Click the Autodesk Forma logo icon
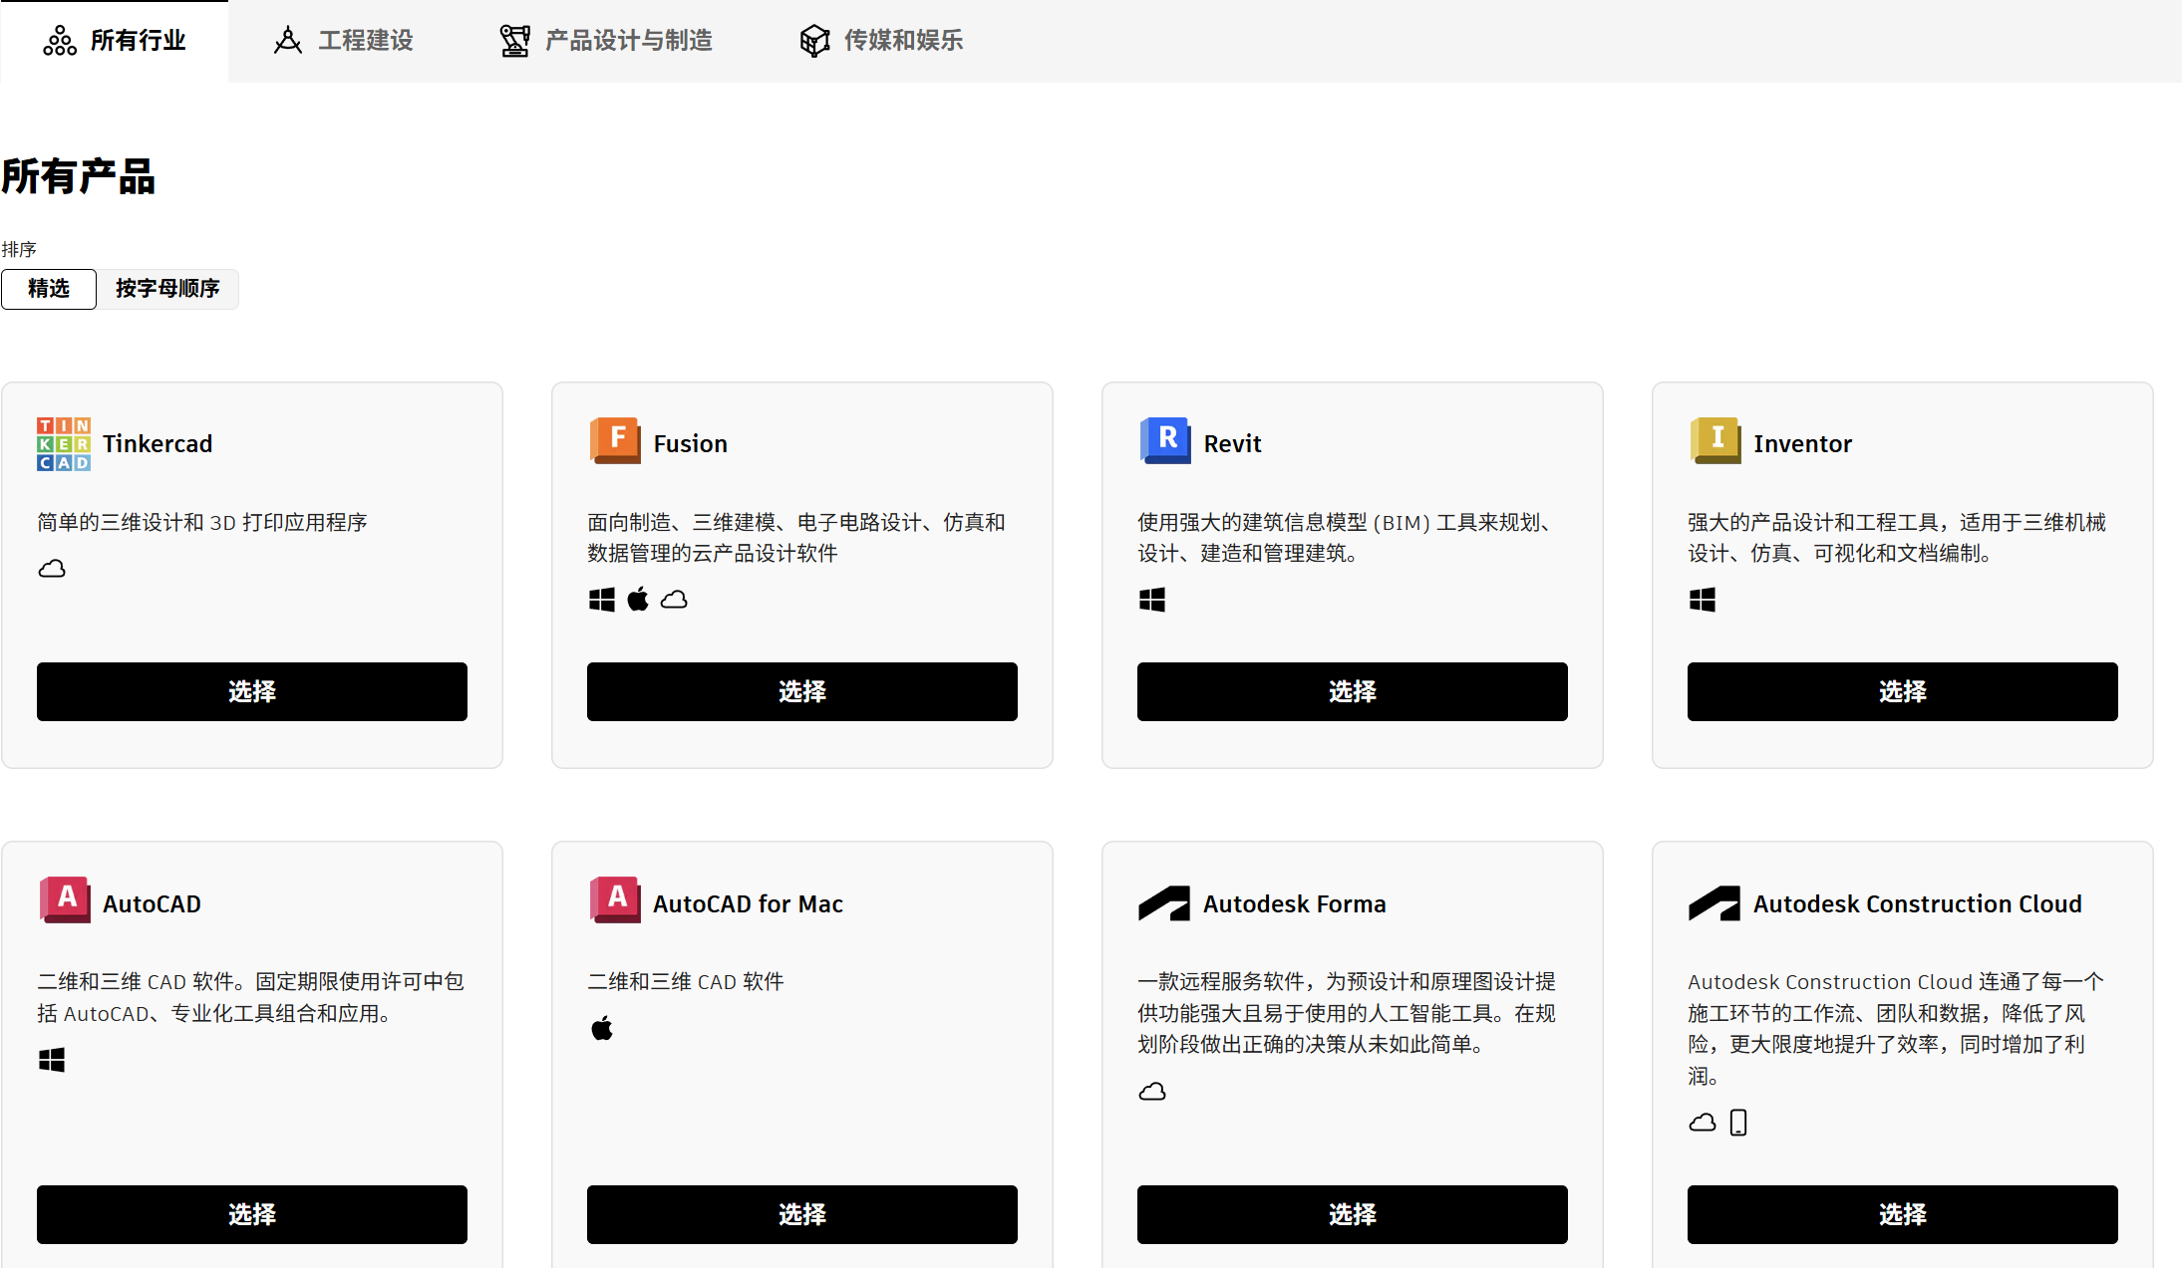The height and width of the screenshot is (1268, 2182). pos(1164,903)
